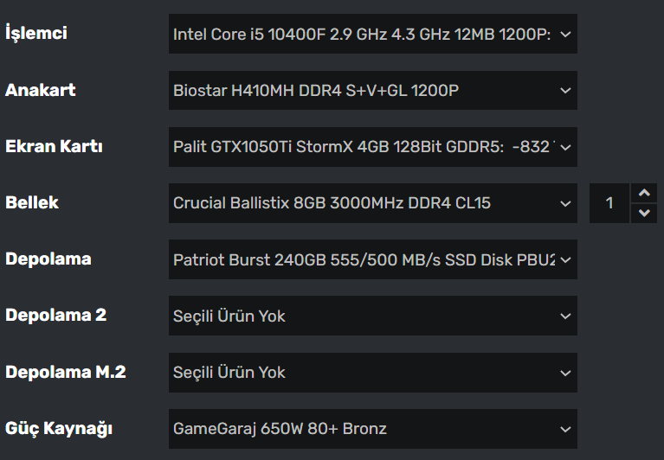Click the chevron arrow on the Anakart dropdown

pyautogui.click(x=565, y=91)
